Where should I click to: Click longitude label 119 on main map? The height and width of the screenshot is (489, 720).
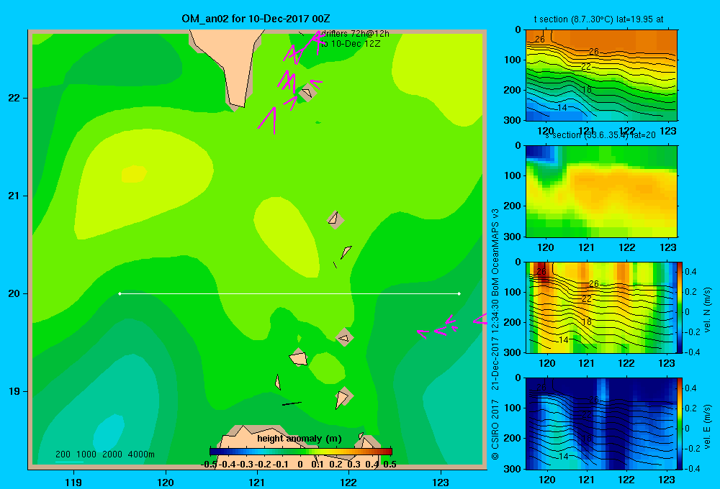[73, 482]
